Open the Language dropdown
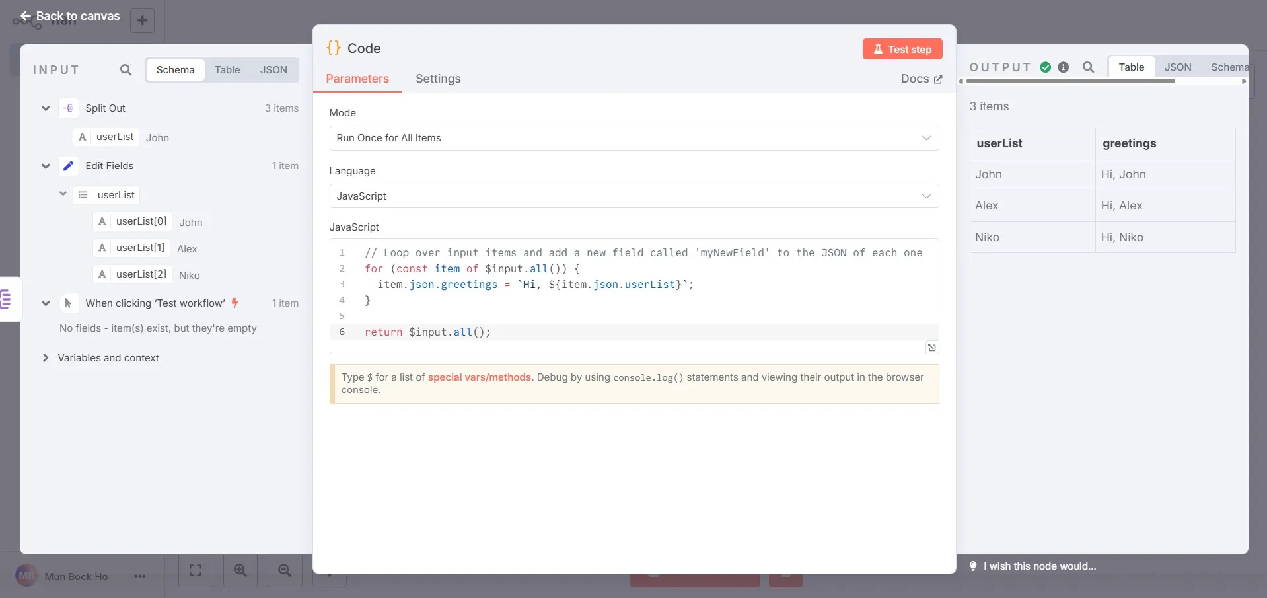This screenshot has width=1267, height=598. (x=633, y=196)
